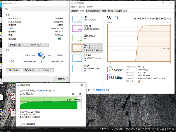Close the file copy dialog window
Screen dimensions: 176x132
click(82, 85)
